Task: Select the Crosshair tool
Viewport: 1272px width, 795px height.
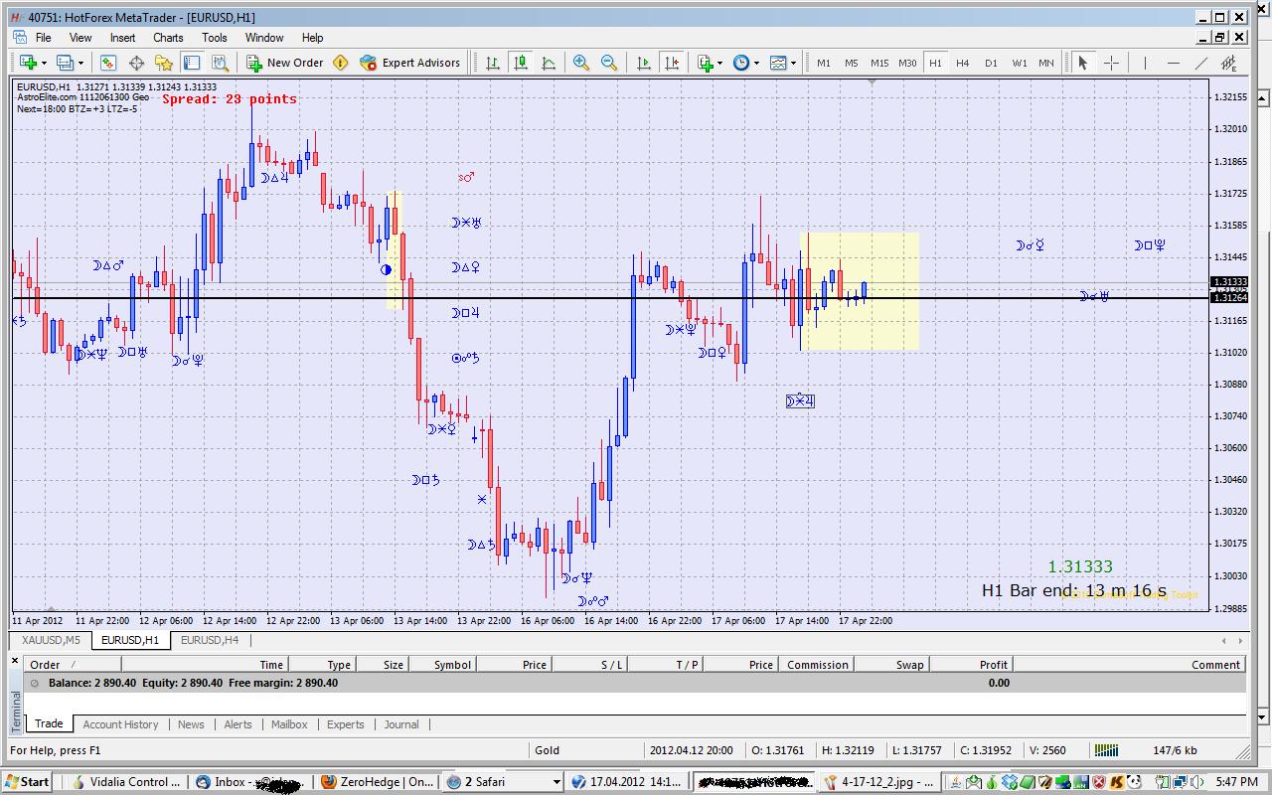Action: [x=1111, y=63]
